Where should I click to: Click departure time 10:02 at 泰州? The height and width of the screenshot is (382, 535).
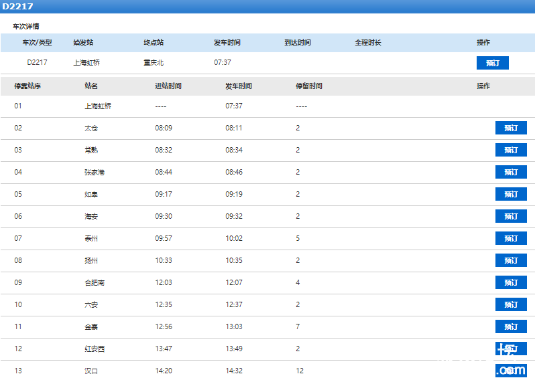click(234, 238)
